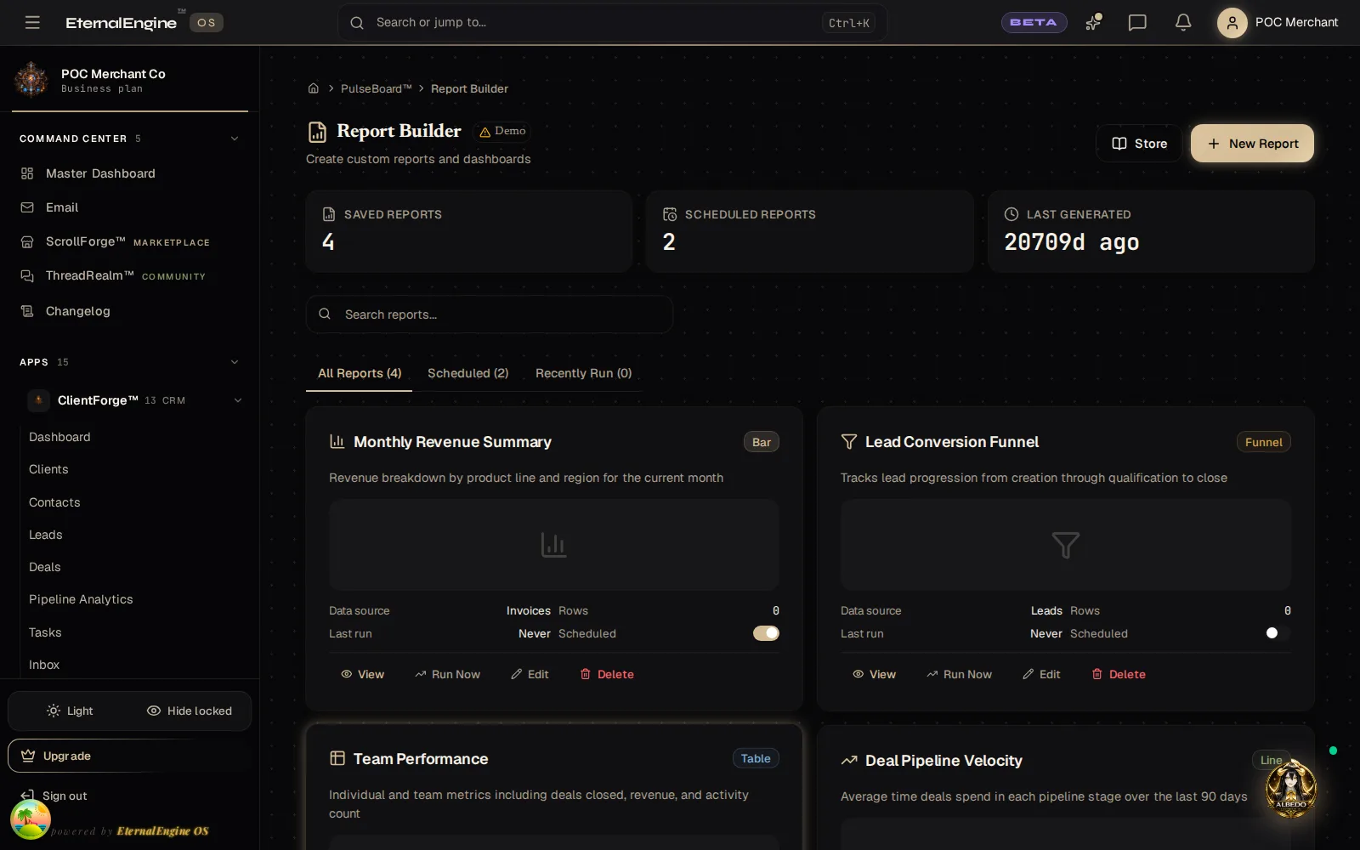Toggle Hide locked apps
Image resolution: width=1360 pixels, height=850 pixels.
[x=190, y=711]
